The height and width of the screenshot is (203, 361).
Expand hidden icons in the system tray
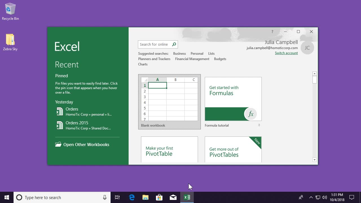coord(311,197)
